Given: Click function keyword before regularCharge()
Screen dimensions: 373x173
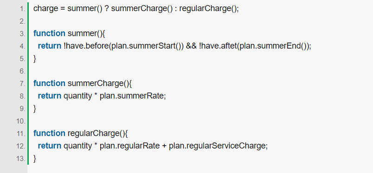Looking at the screenshot, I should coord(49,133).
